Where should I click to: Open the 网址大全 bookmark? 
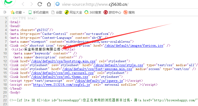coord(73,12)
